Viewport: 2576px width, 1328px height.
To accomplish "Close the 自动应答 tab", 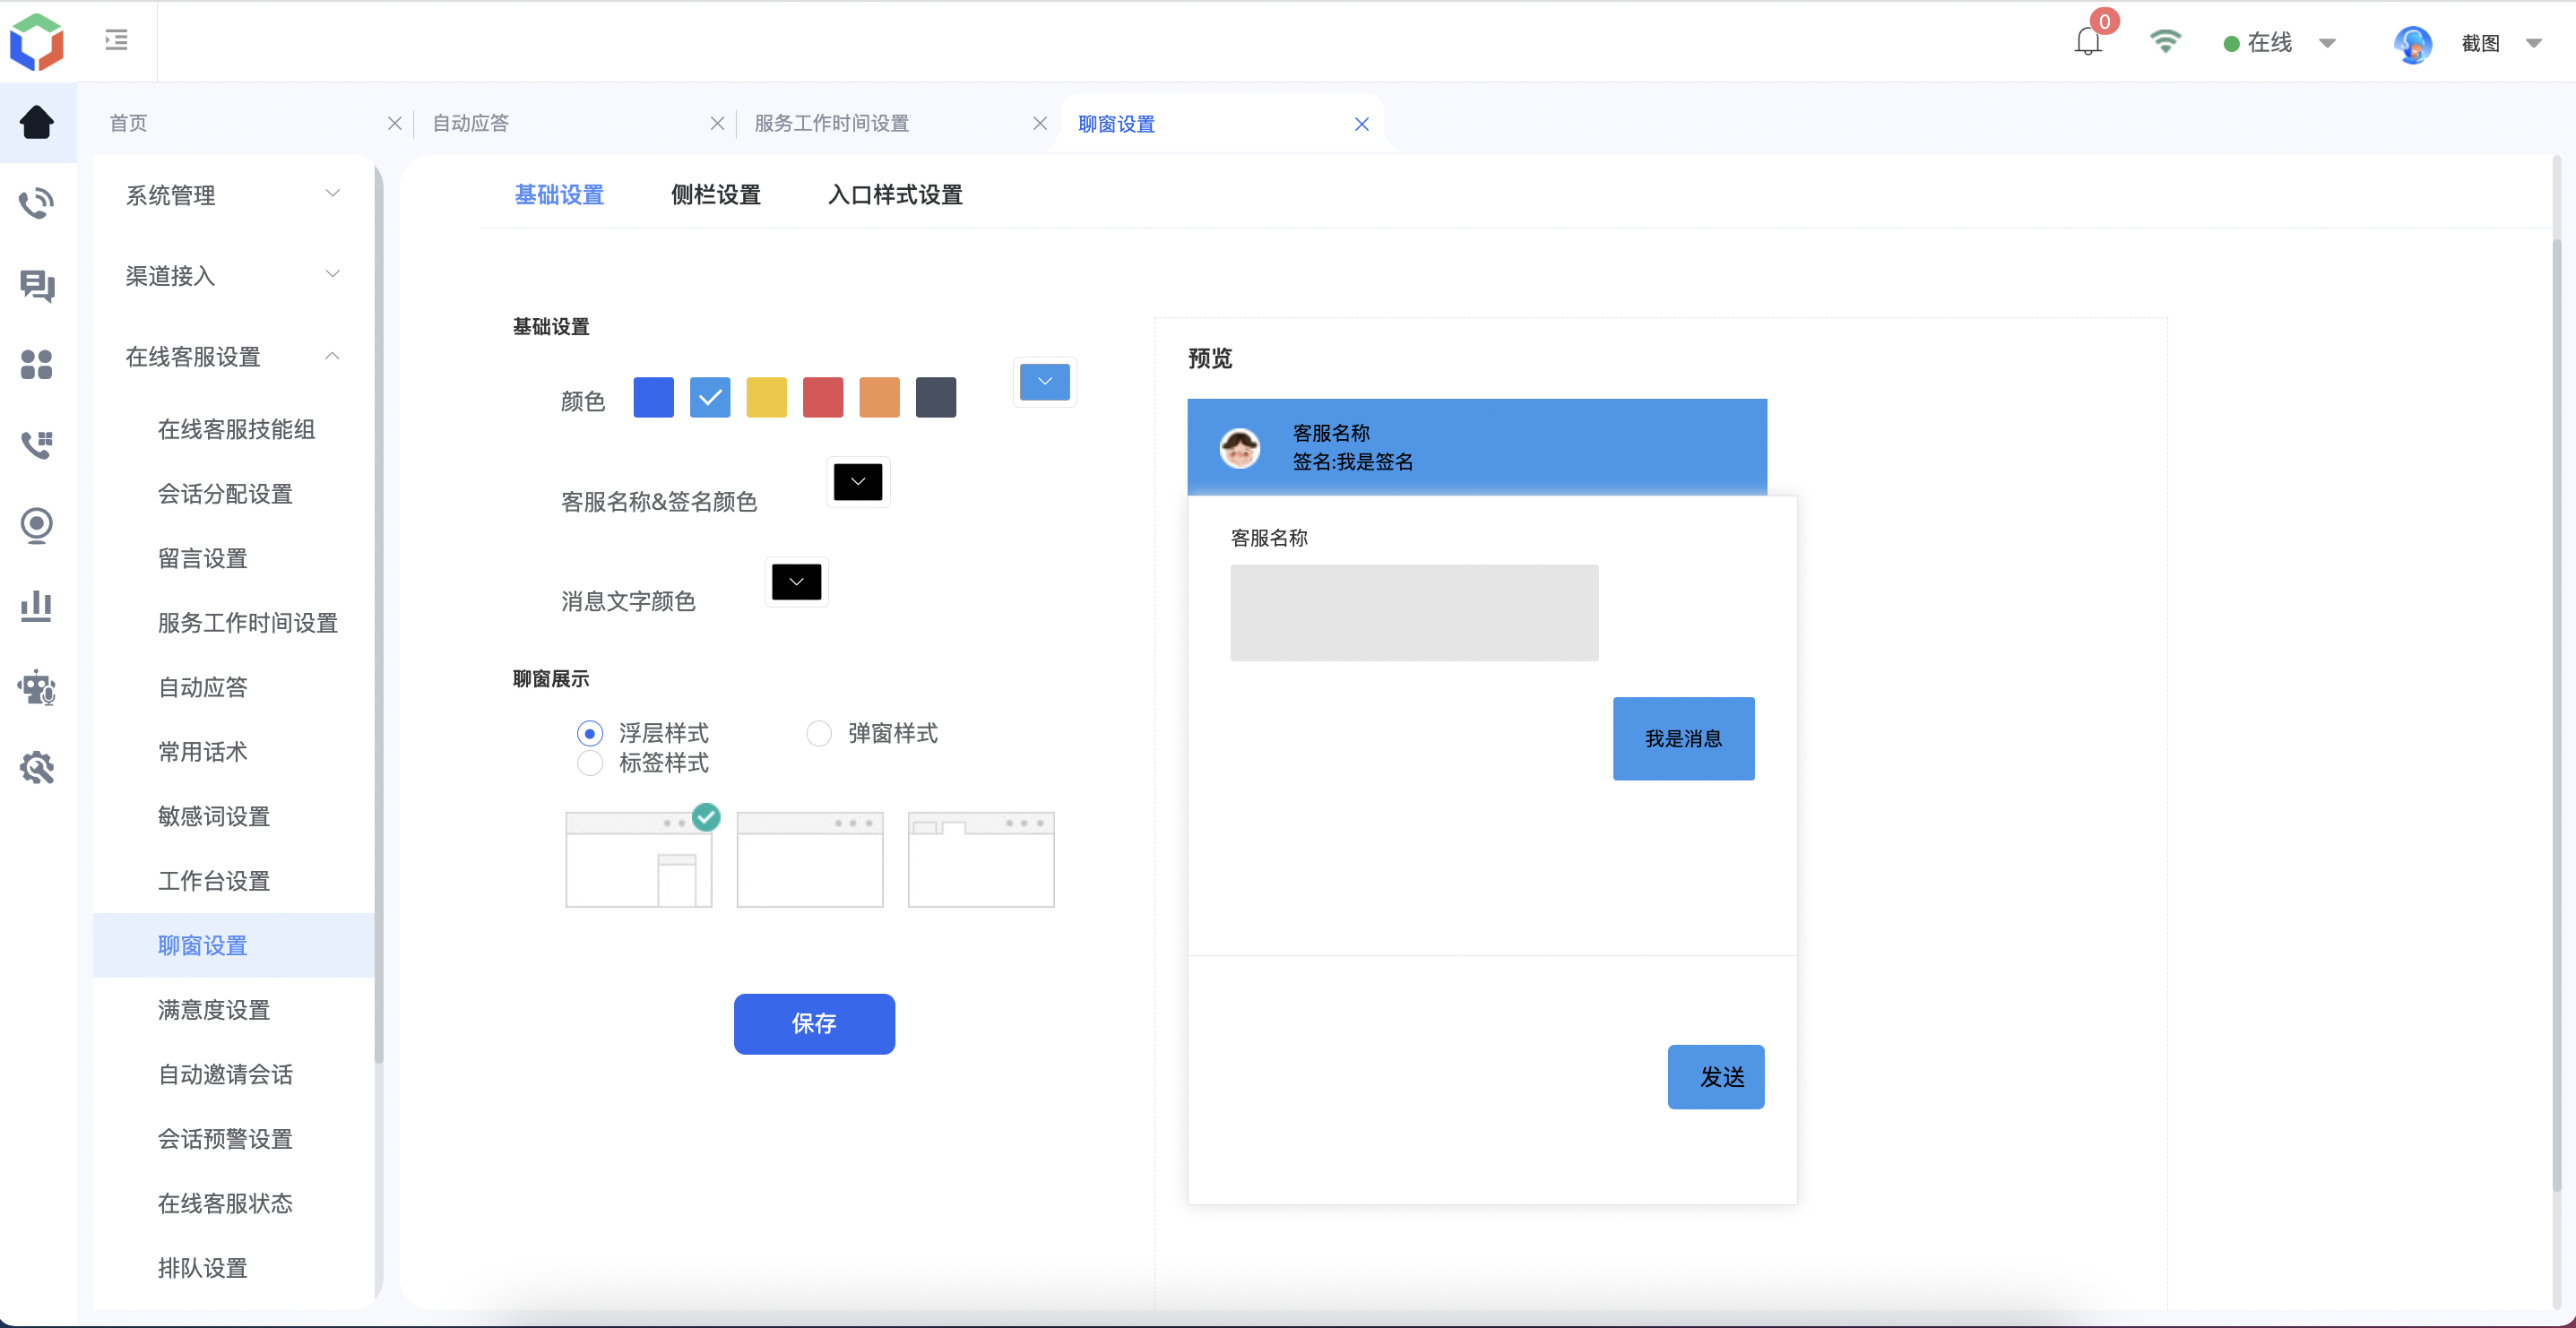I will click(x=717, y=123).
